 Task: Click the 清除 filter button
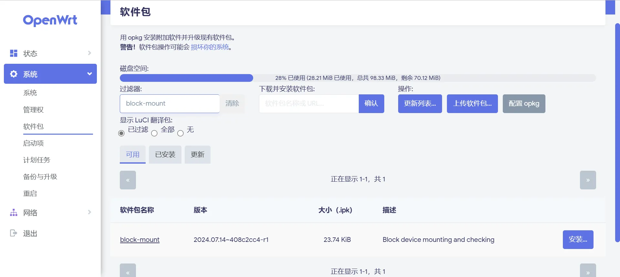232,103
